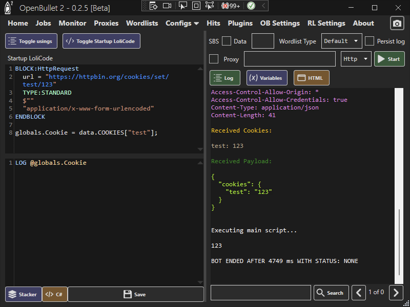Click in the Proxy address input field
Image resolution: width=410 pixels, height=307 pixels.
(x=290, y=59)
